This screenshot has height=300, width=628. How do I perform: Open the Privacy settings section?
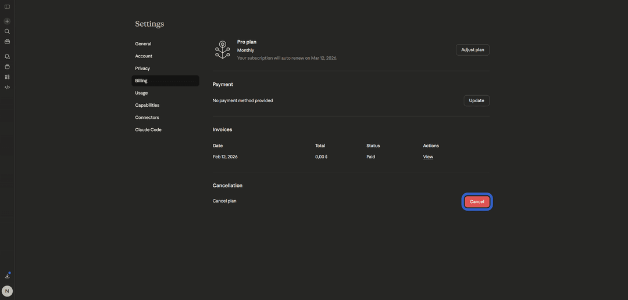tap(142, 68)
